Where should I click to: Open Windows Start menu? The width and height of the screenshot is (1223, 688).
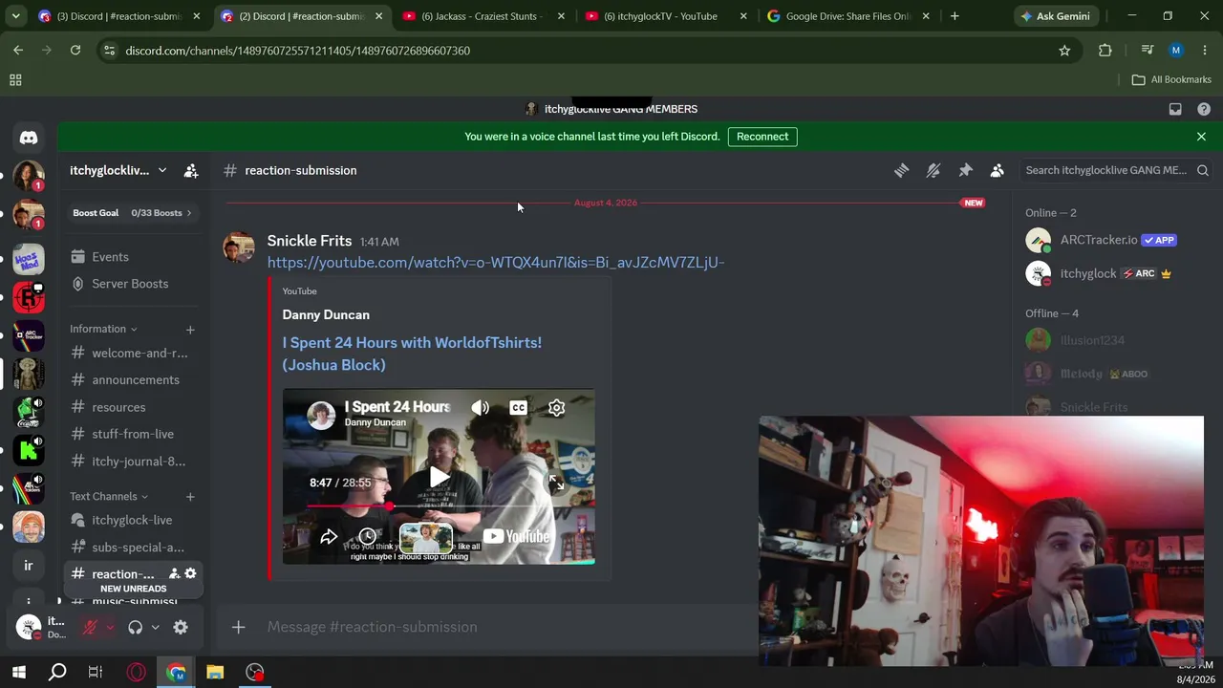(18, 673)
